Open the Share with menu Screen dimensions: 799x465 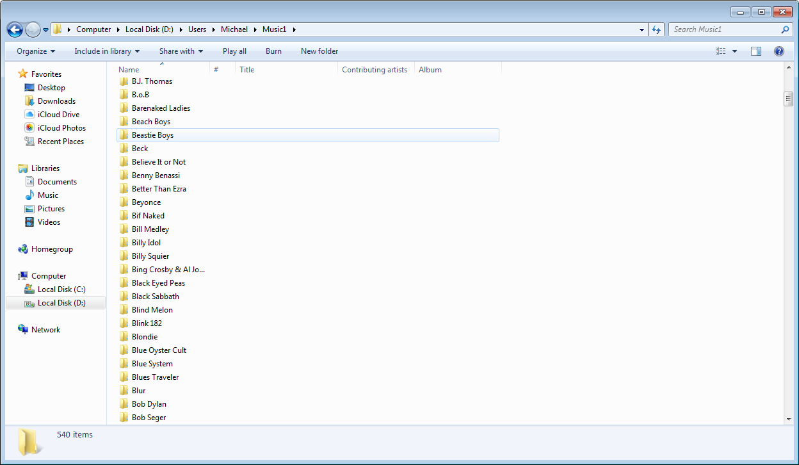tap(181, 51)
